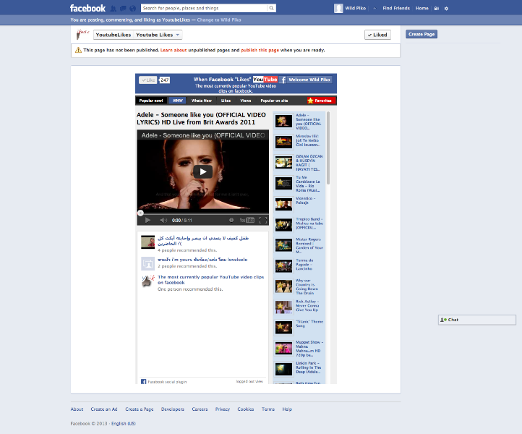Open the "Titanic" Theme Song video
Image resolution: width=522 pixels, height=434 pixels.
coord(299,328)
